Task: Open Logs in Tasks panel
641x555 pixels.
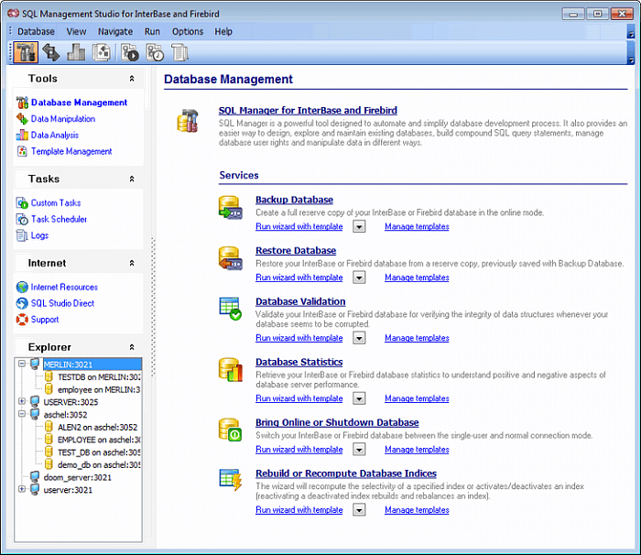Action: tap(39, 235)
